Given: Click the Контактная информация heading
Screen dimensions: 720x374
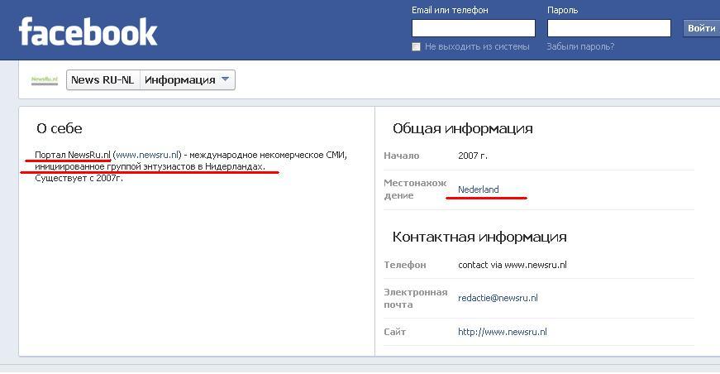Looking at the screenshot, I should tap(479, 237).
